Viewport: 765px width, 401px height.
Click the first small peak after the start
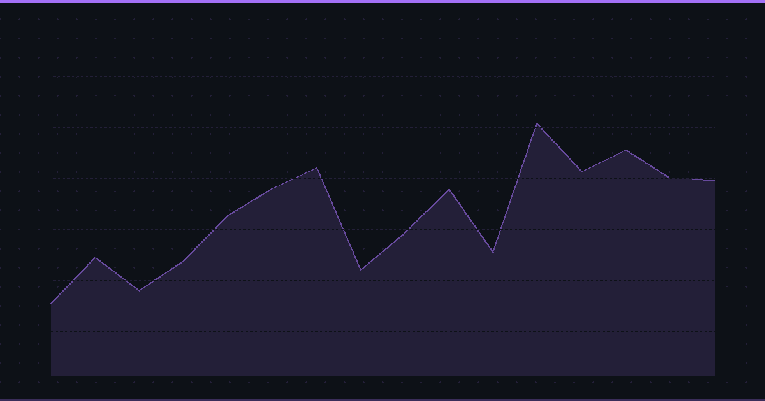(96, 258)
